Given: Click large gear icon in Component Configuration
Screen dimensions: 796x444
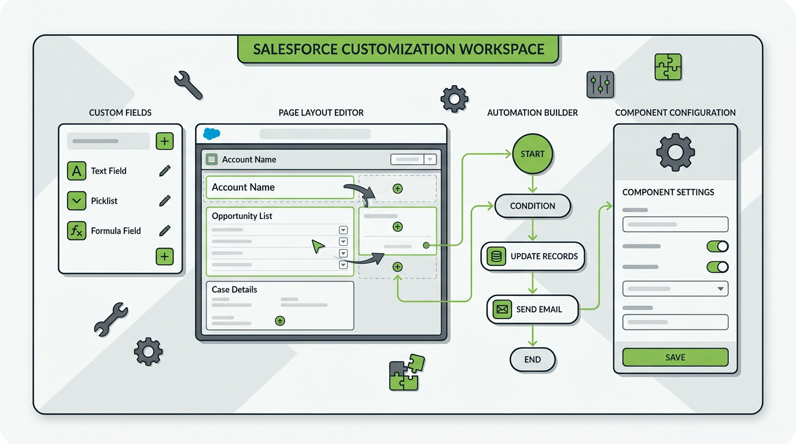Looking at the screenshot, I should pyautogui.click(x=675, y=153).
